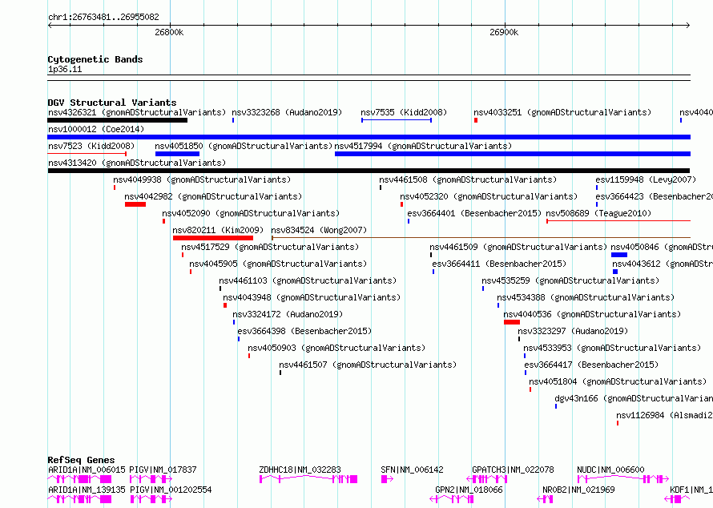Click SFN|NM_006142 gene label
This screenshot has height=508, width=713.
[x=412, y=470]
